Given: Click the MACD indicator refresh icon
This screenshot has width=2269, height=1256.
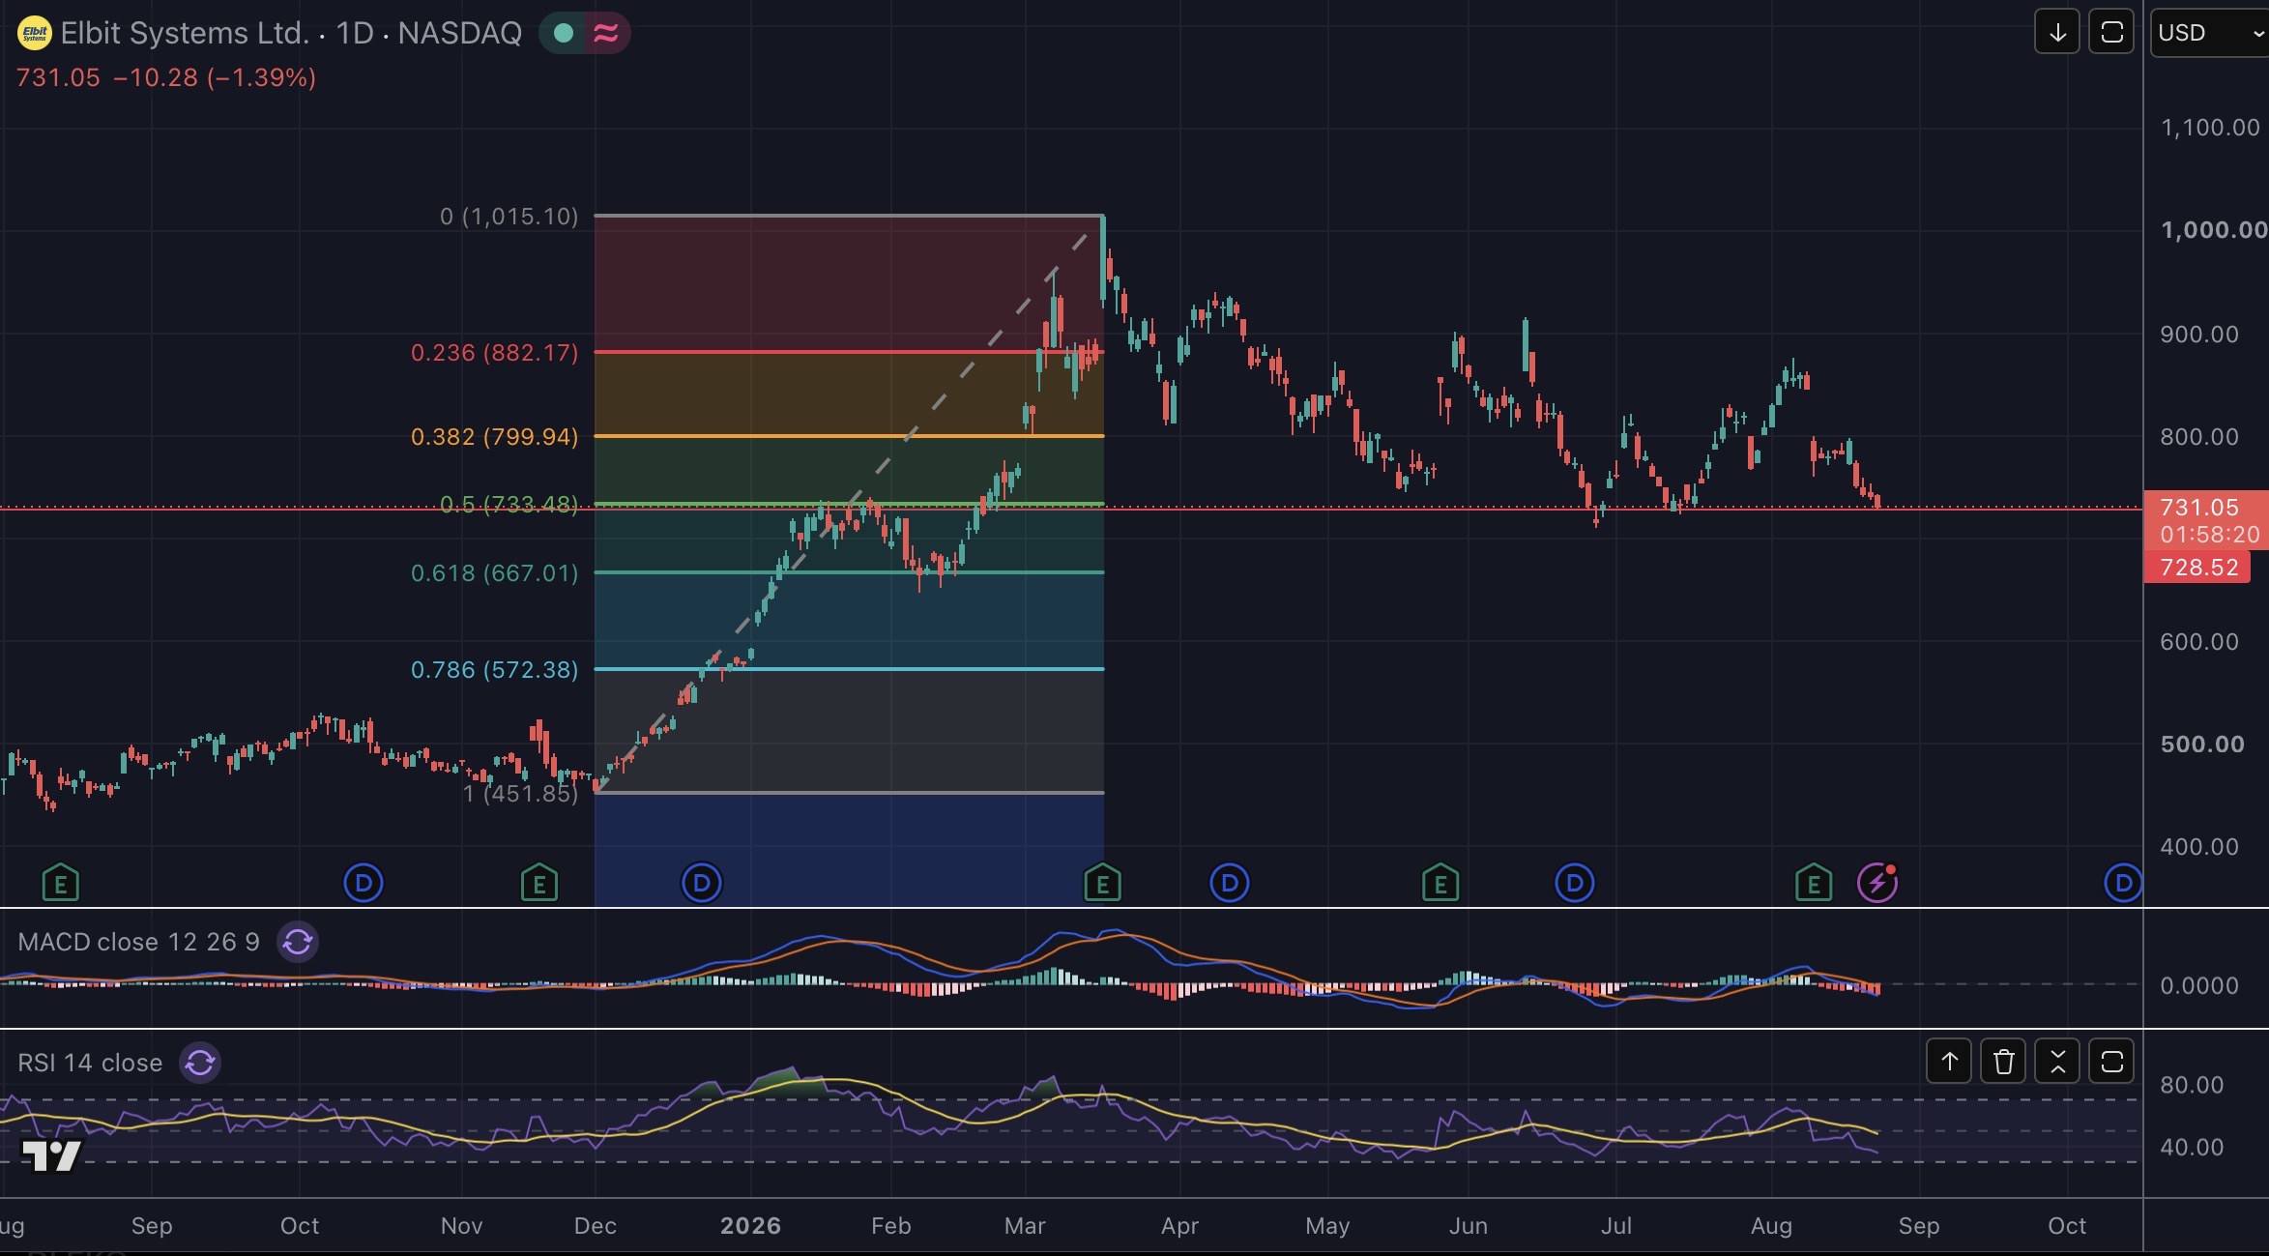Looking at the screenshot, I should click(298, 942).
